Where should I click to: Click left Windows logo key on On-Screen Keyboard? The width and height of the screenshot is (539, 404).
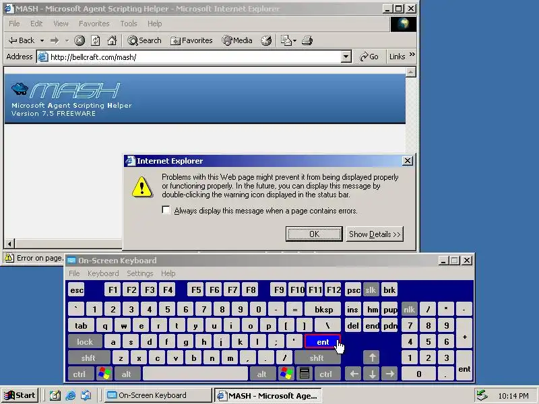(x=104, y=374)
